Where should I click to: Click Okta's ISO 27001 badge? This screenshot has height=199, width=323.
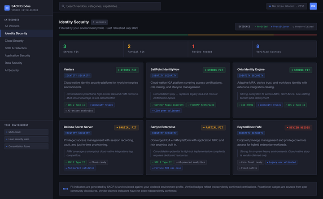(x=246, y=105)
